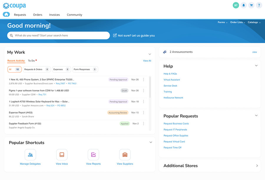Open the three-dot menu for Expense Report #453
The height and width of the screenshot is (180, 265).
143,112
